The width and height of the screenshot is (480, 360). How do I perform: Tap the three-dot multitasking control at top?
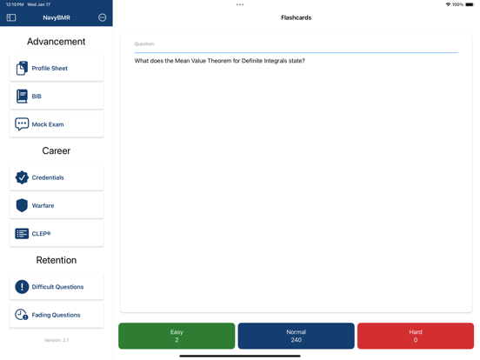click(x=240, y=4)
